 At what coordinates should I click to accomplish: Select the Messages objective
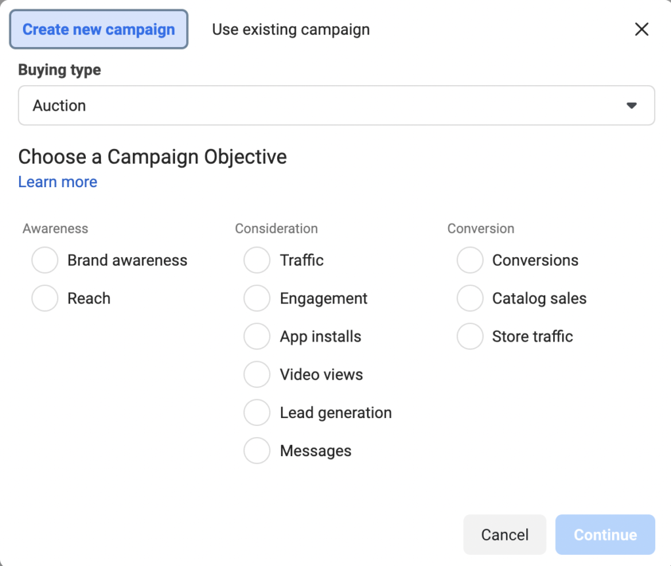(x=257, y=450)
